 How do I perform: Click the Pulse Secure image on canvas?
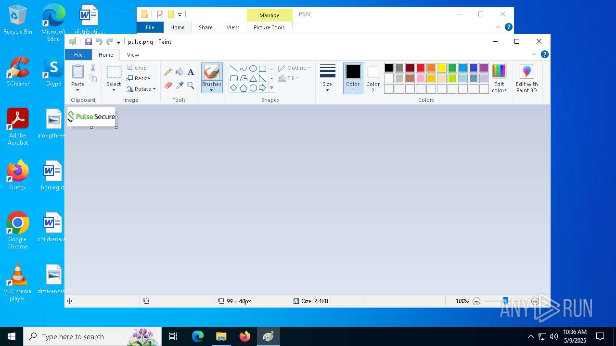coord(91,117)
